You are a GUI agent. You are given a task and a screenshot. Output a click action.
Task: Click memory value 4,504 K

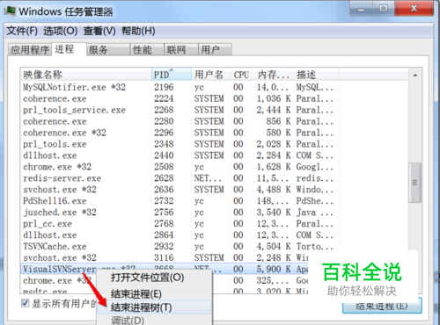[274, 246]
